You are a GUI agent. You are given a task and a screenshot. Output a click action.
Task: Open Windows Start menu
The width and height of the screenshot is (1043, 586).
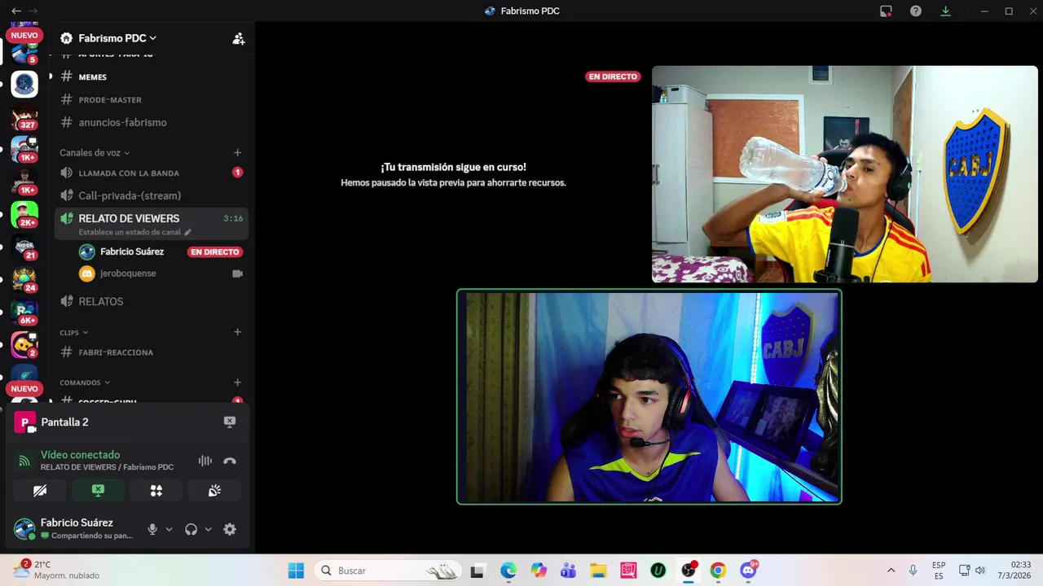[x=296, y=571]
